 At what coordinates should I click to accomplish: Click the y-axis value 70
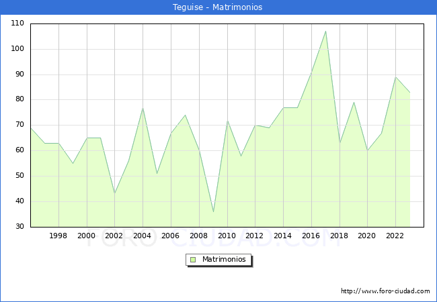pos(19,125)
